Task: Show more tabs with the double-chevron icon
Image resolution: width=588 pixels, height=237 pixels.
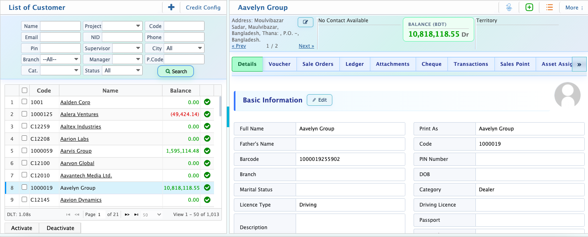Action: 579,64
